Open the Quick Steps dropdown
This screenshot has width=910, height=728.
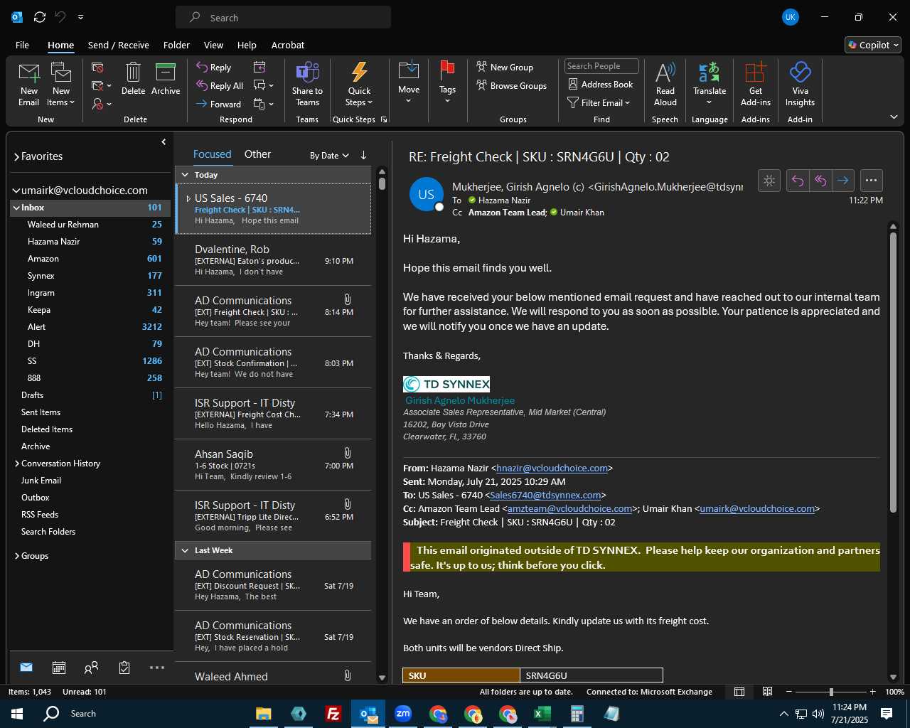[x=359, y=84]
